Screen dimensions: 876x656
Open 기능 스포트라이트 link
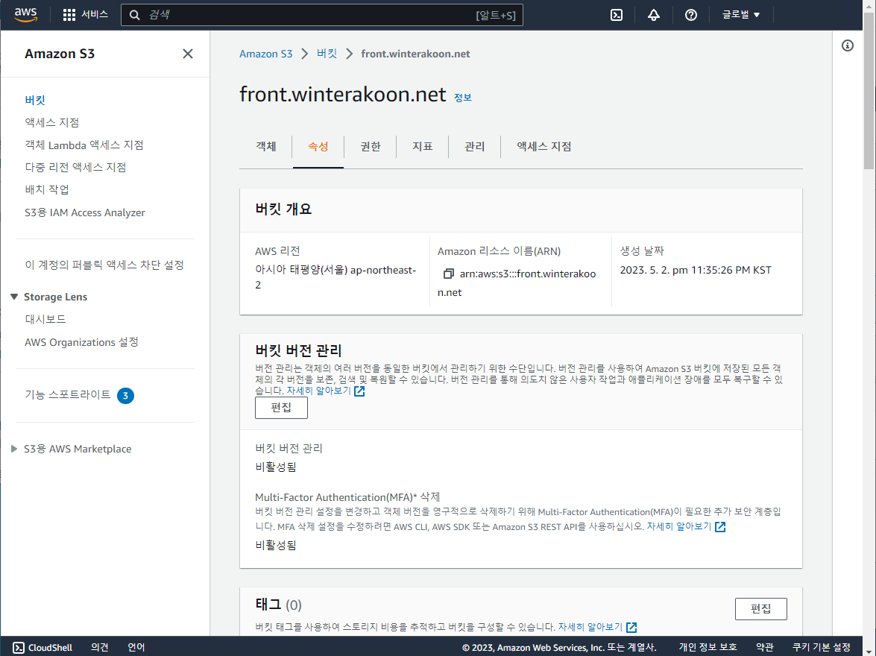(68, 394)
